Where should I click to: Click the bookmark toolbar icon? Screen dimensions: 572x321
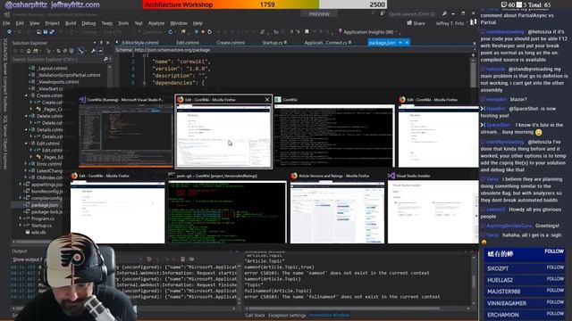pos(307,32)
